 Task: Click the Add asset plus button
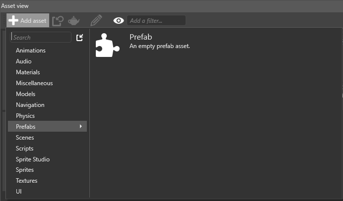tap(28, 21)
